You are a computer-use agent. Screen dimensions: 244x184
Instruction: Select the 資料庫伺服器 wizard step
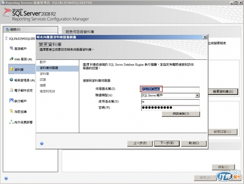pos(57,68)
